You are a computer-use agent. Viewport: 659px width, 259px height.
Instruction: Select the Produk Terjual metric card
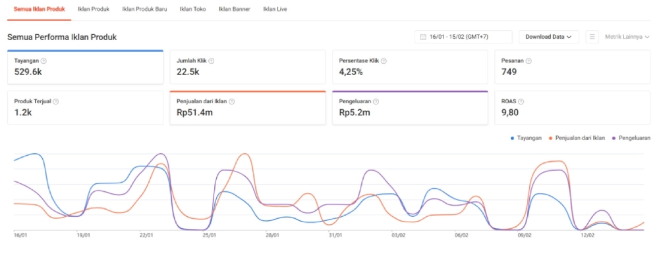click(85, 108)
